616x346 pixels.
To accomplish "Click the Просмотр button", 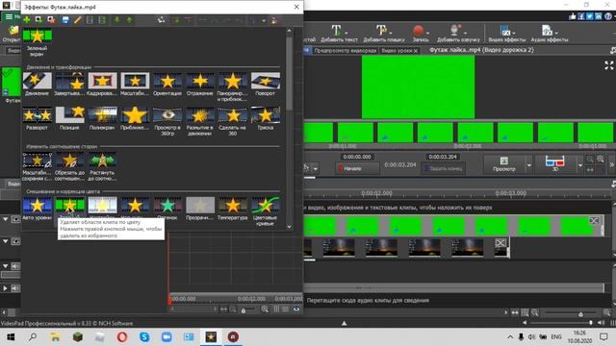I will tap(504, 164).
